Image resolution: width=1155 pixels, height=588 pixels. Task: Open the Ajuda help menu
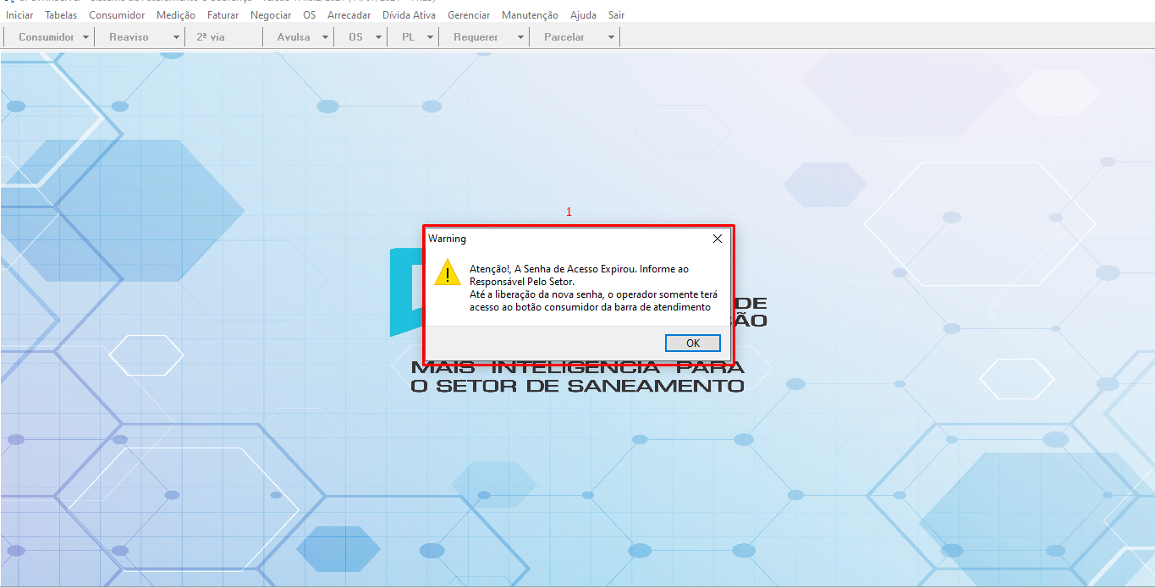coord(583,15)
